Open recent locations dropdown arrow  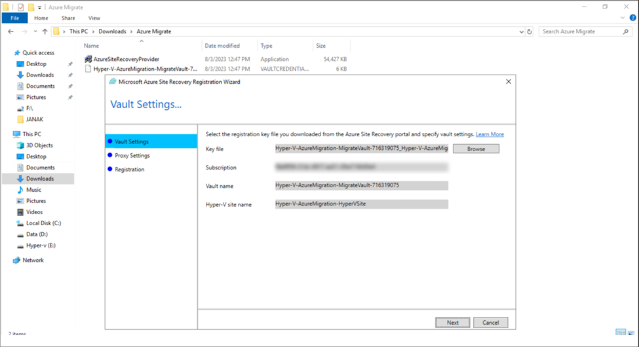(x=35, y=31)
